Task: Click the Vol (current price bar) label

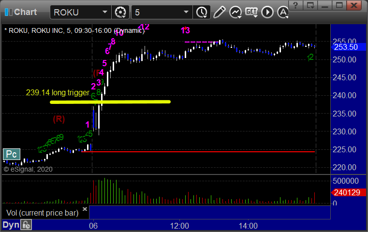Action: coord(42,213)
